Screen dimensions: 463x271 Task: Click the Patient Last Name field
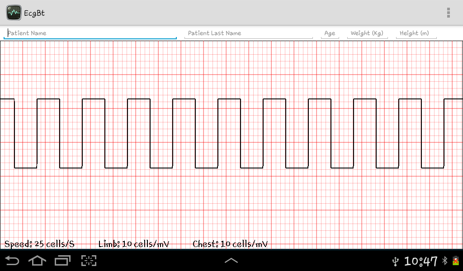pyautogui.click(x=248, y=33)
